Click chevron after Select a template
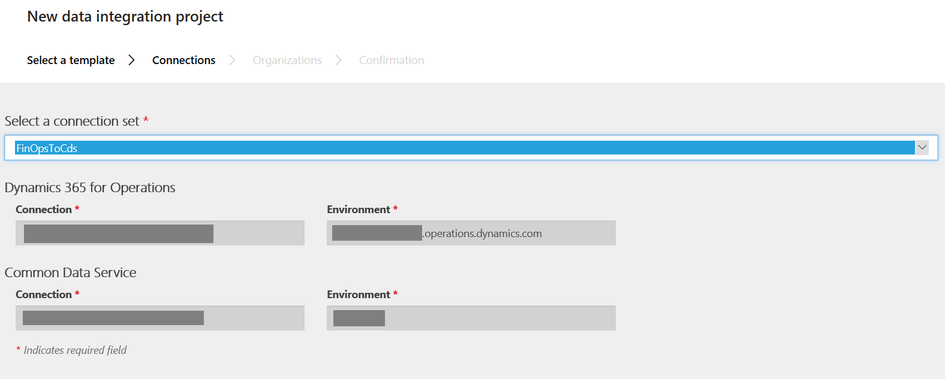945x379 pixels. tap(132, 60)
